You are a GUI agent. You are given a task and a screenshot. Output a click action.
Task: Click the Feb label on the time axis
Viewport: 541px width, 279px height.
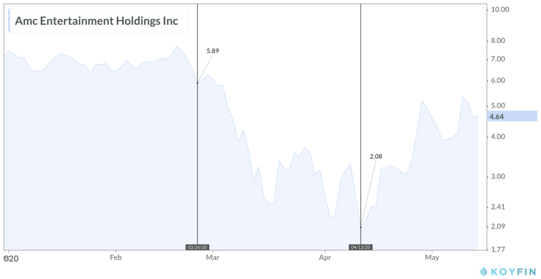coord(116,257)
